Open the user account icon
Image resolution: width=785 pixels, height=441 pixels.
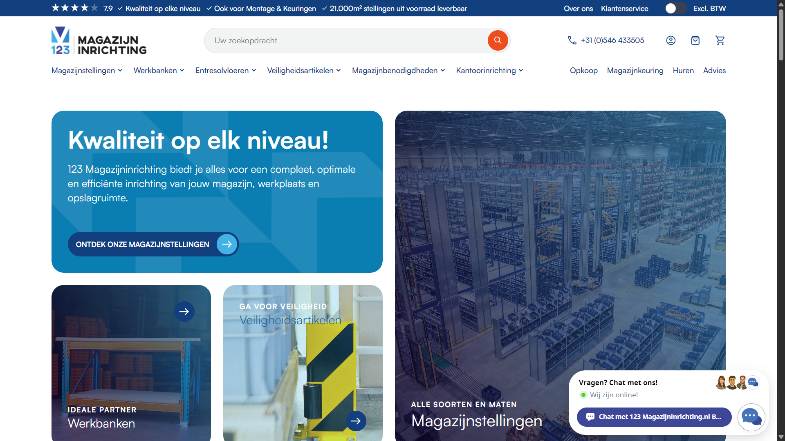pyautogui.click(x=671, y=40)
